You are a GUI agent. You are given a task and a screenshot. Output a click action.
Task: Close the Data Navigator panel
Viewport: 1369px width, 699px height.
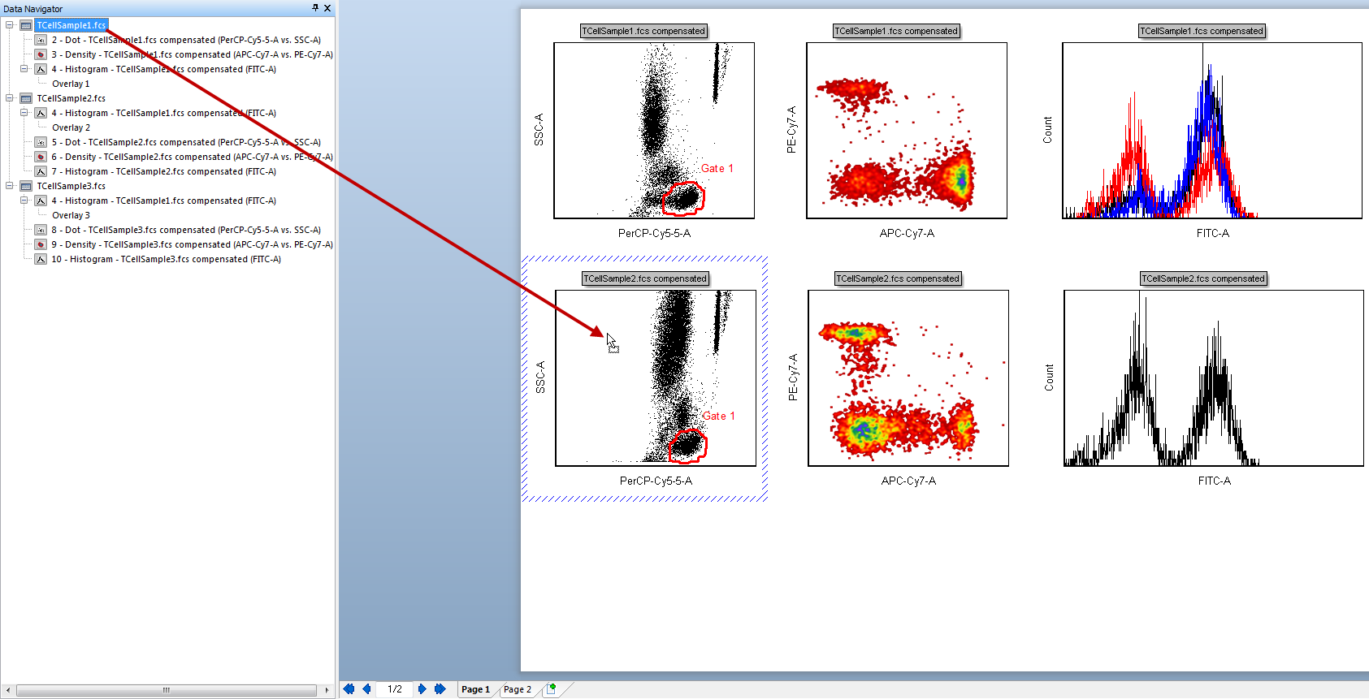point(327,8)
